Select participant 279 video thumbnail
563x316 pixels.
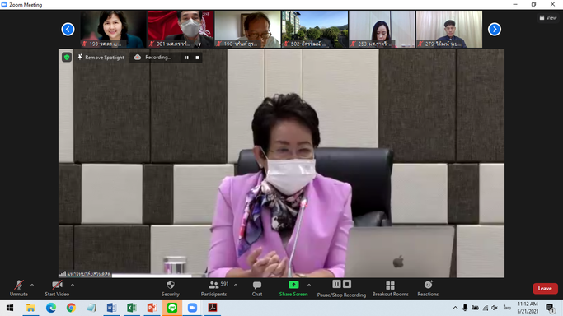pyautogui.click(x=449, y=29)
